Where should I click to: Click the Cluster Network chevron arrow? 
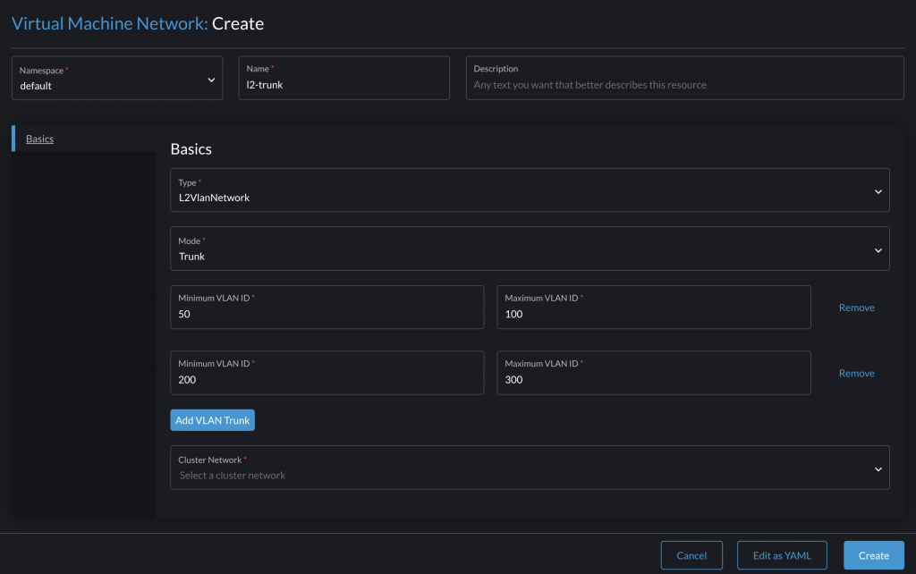point(878,469)
